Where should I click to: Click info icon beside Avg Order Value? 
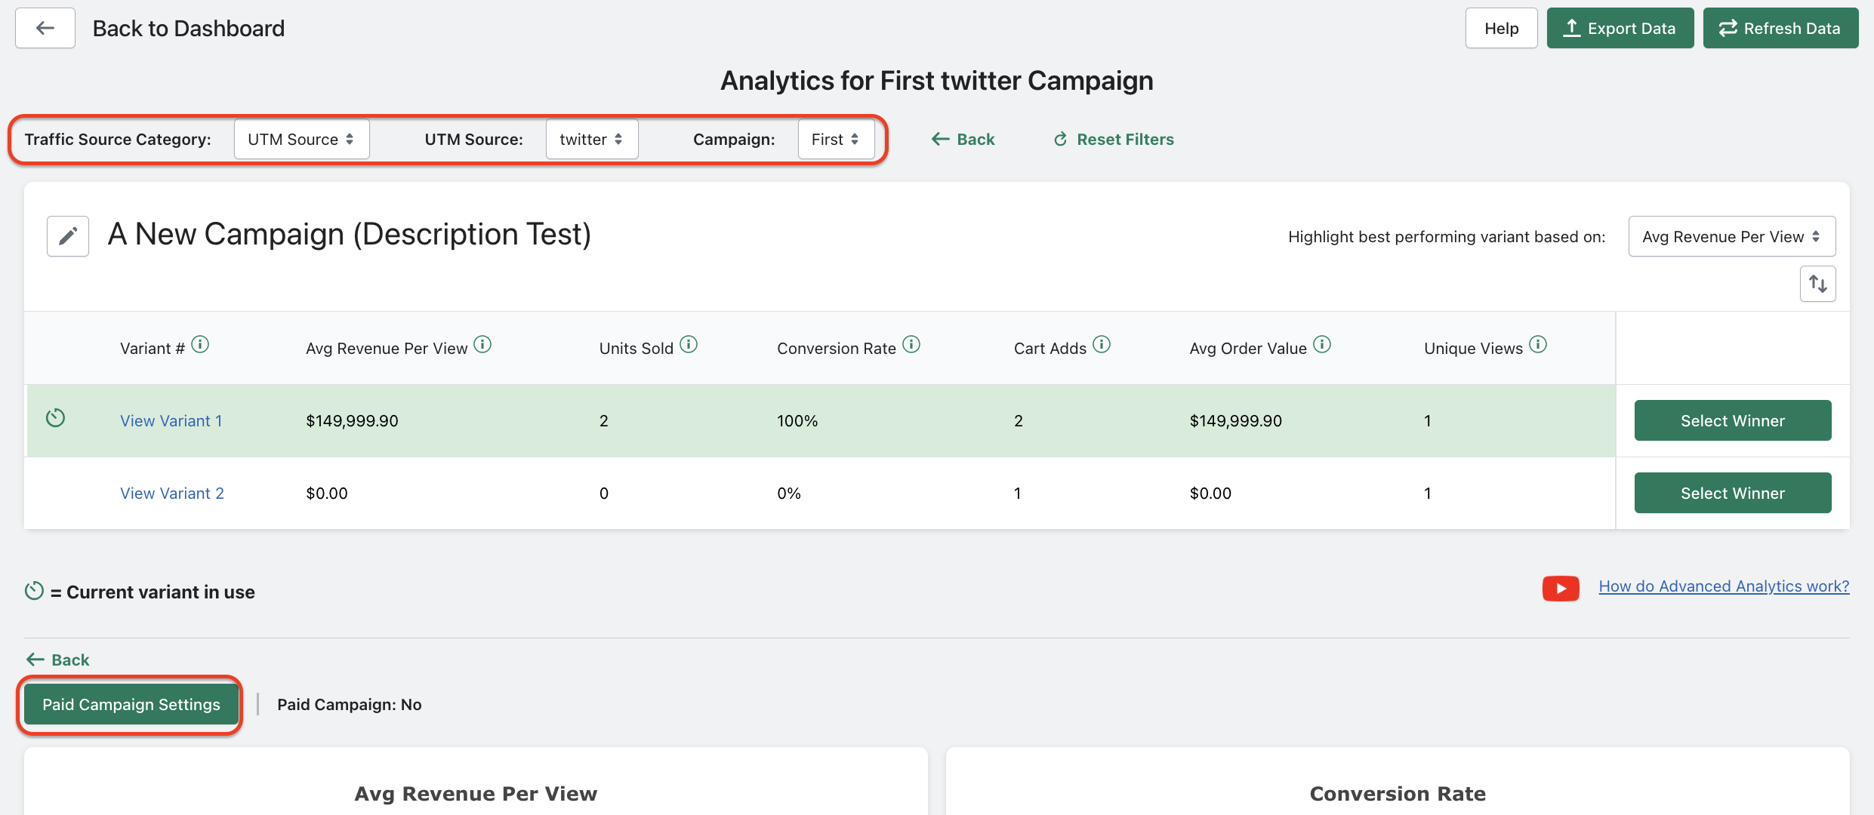1322,345
